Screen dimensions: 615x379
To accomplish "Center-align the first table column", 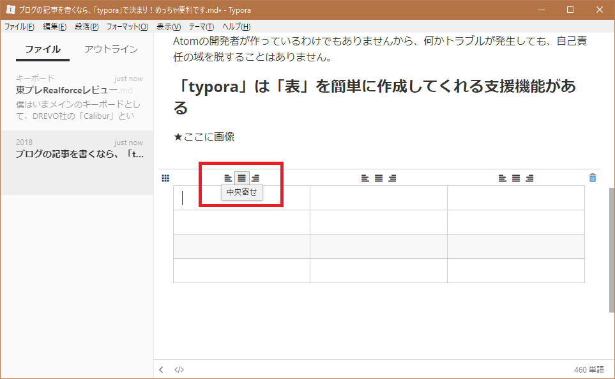I will [x=241, y=178].
